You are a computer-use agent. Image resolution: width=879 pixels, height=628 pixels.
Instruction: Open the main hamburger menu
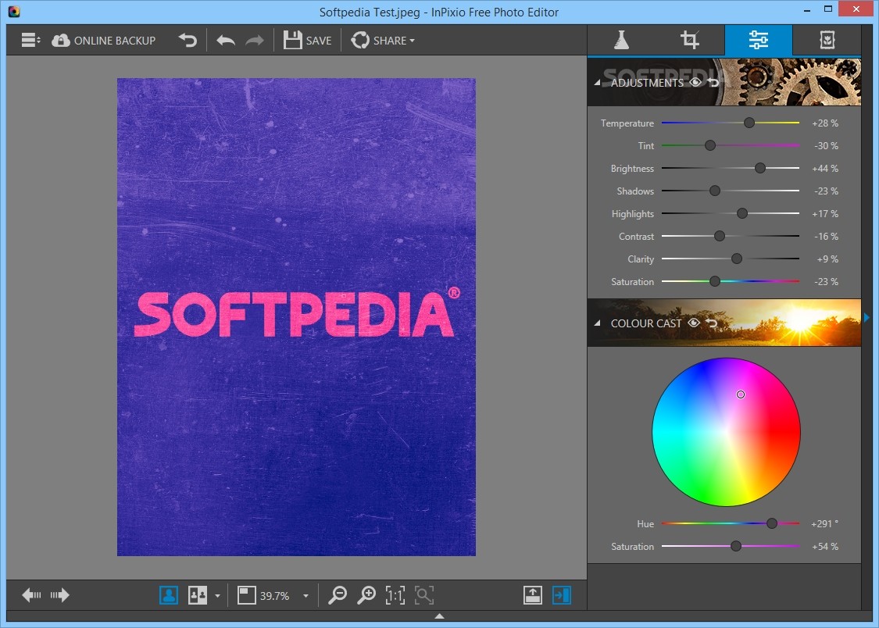click(x=30, y=41)
